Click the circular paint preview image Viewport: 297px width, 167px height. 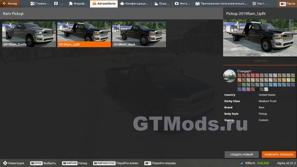pos(229,76)
